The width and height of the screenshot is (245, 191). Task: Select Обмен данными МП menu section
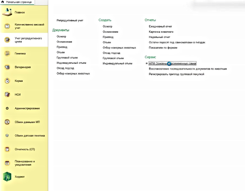pos(27,122)
